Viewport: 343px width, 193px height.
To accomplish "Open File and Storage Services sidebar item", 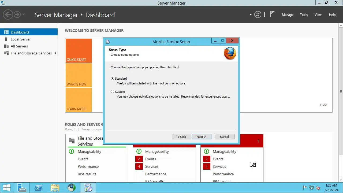I will [29, 53].
